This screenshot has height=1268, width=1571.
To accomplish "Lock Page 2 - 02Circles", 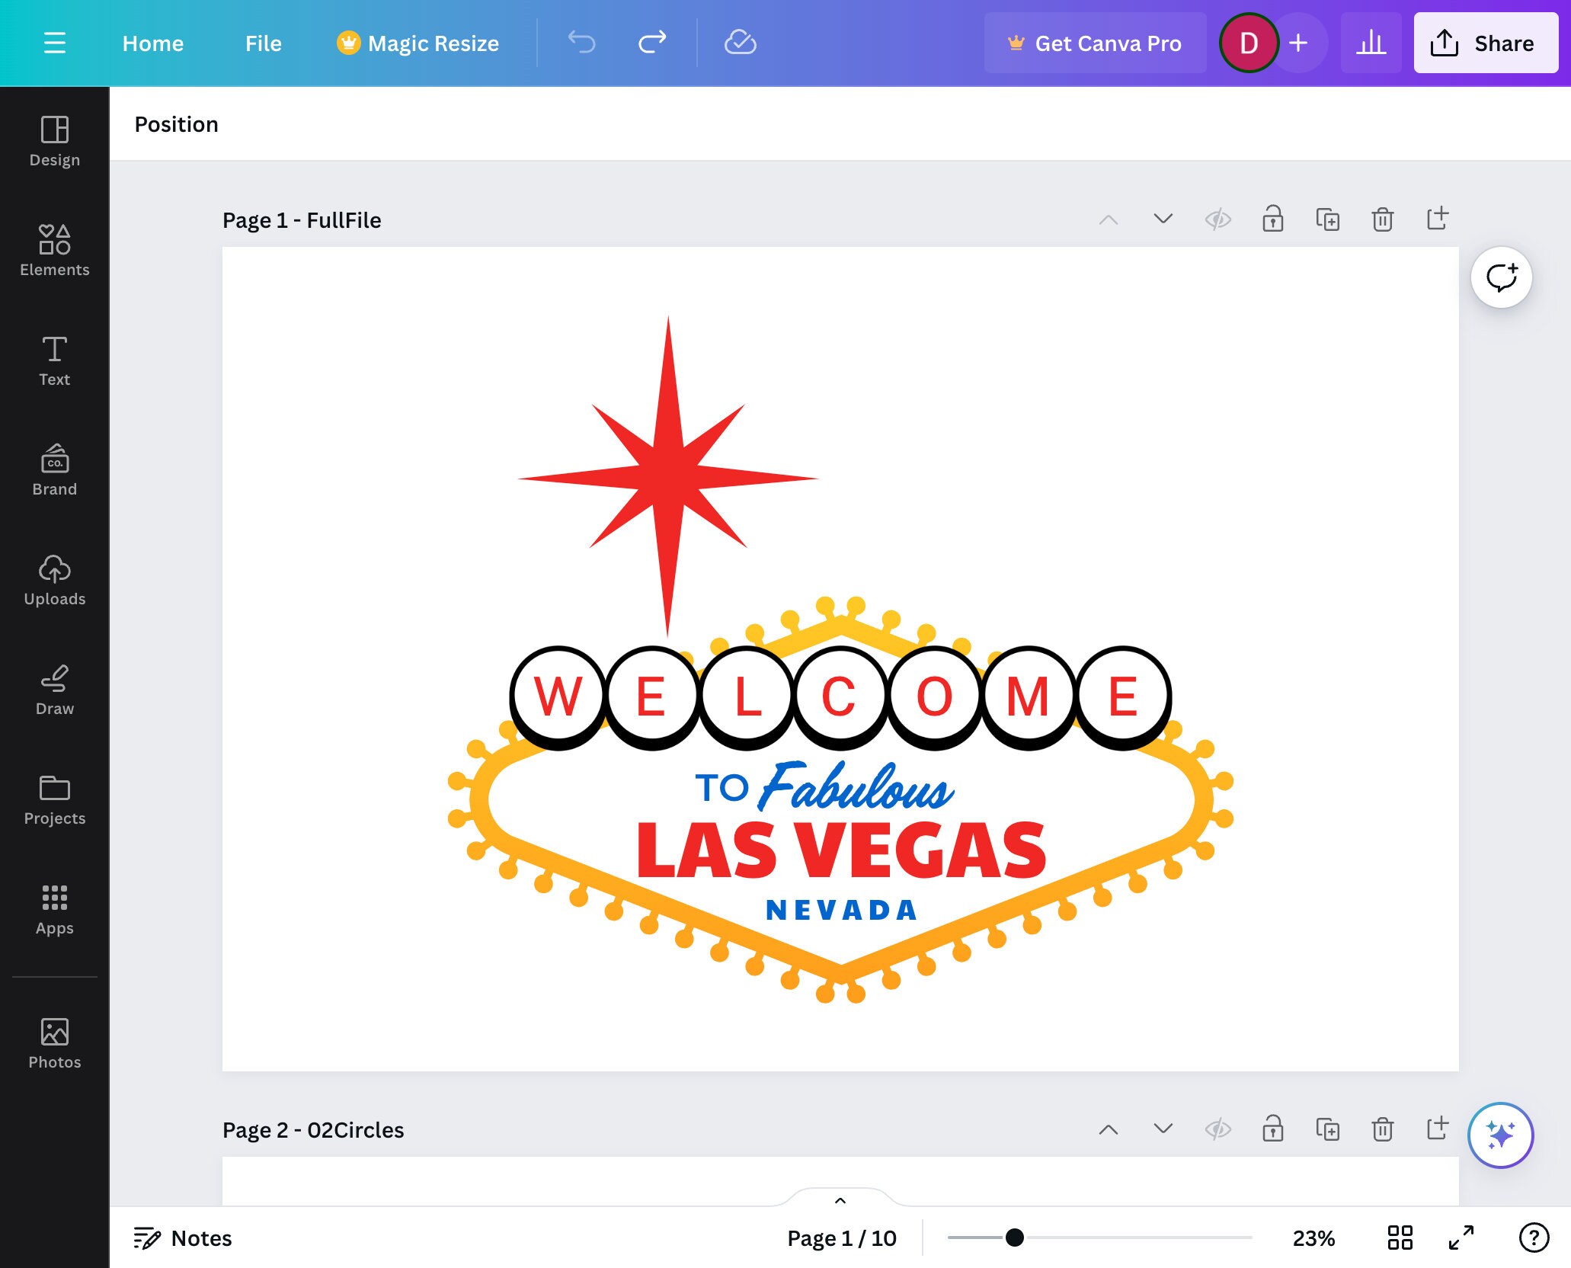I will click(x=1272, y=1130).
